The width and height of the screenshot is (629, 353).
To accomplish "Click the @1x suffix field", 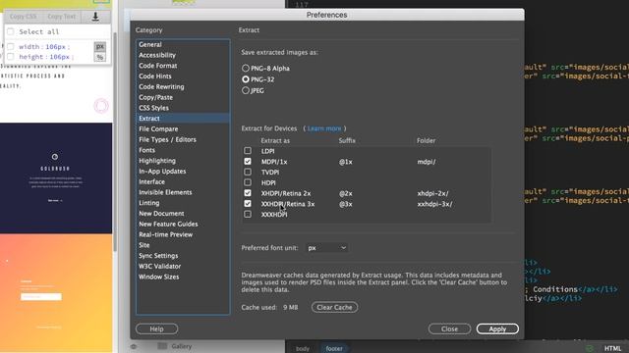I will click(346, 162).
